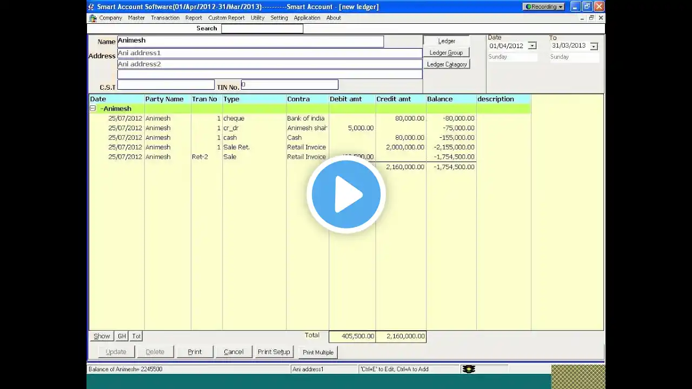Click the 2,000,000.00 credit amount cell

pos(401,147)
